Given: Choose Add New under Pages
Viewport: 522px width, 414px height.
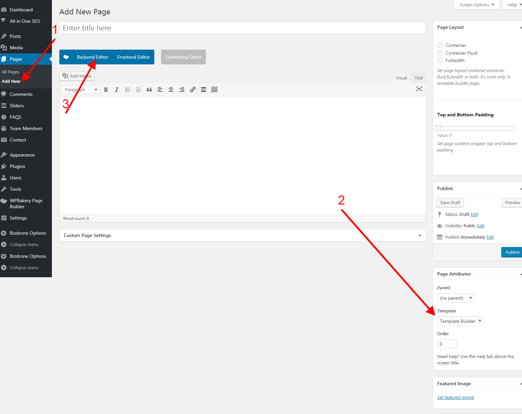Looking at the screenshot, I should [x=11, y=81].
